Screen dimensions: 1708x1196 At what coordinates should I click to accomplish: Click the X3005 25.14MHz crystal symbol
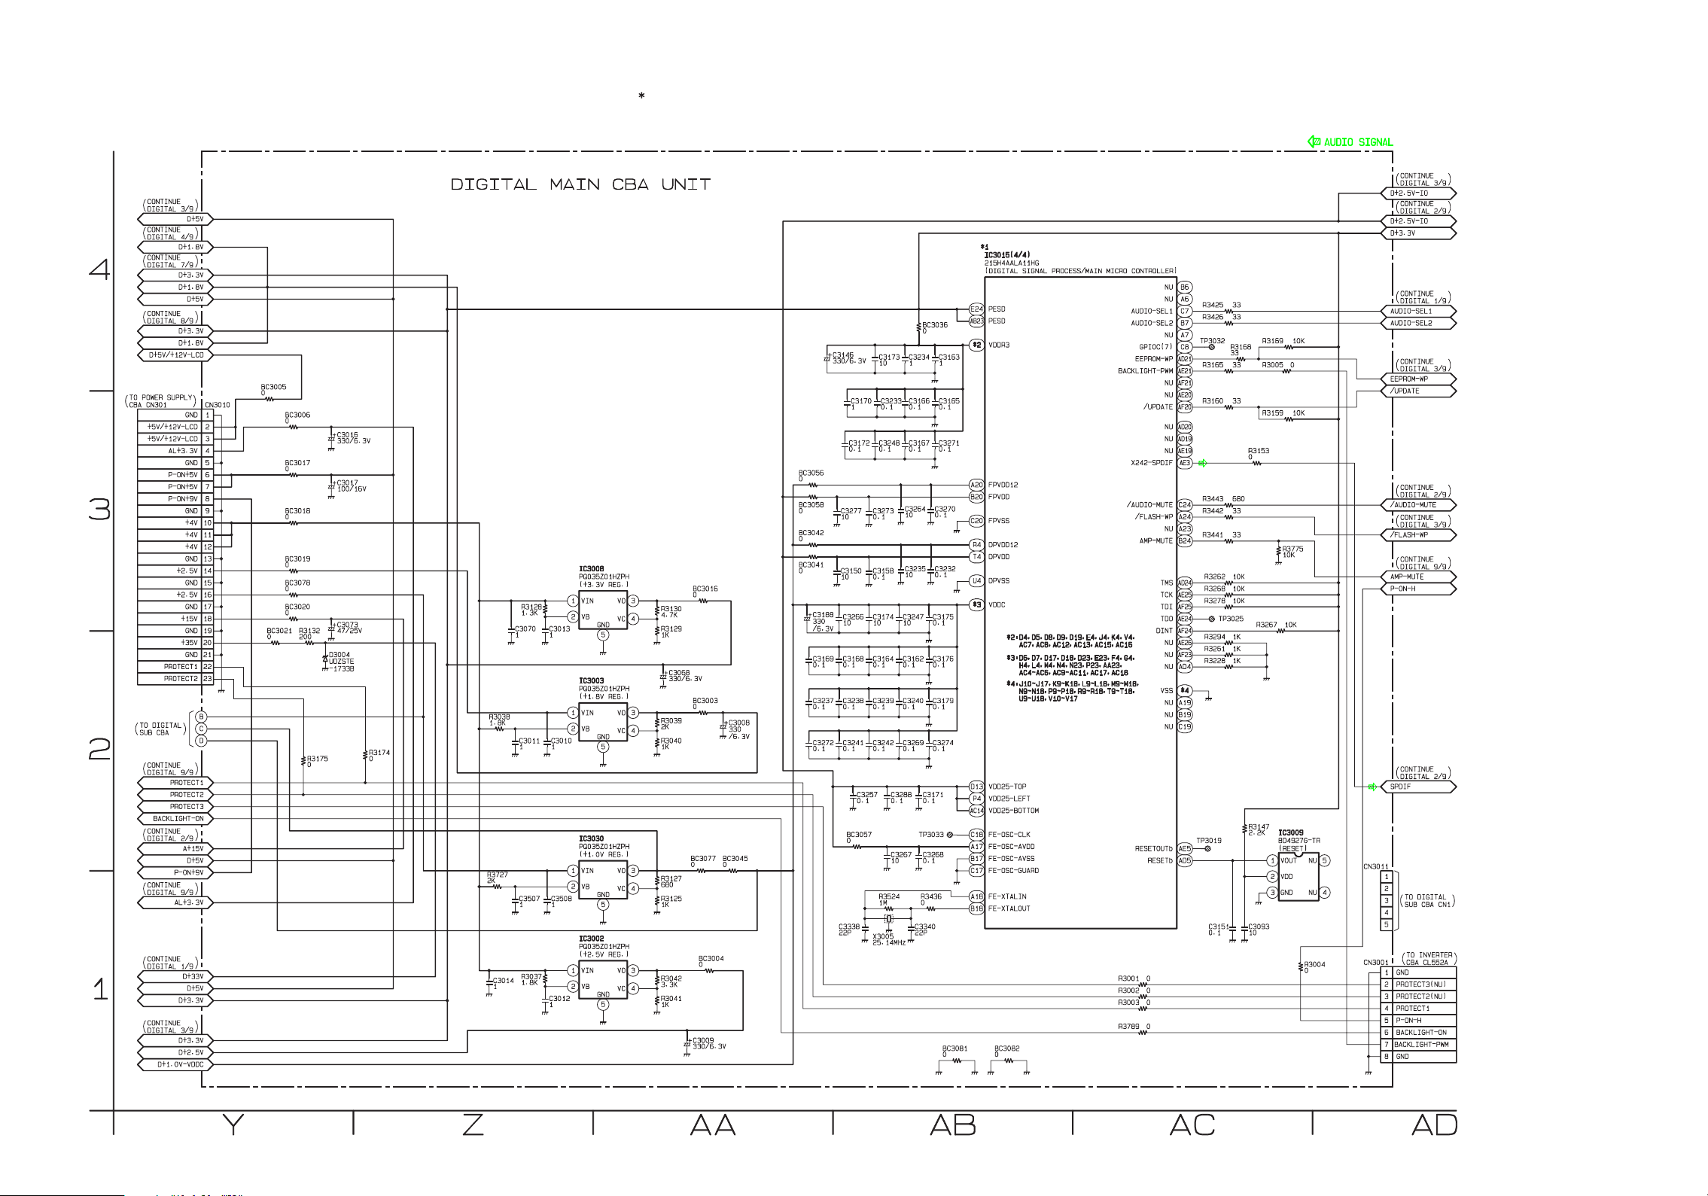coord(889,919)
